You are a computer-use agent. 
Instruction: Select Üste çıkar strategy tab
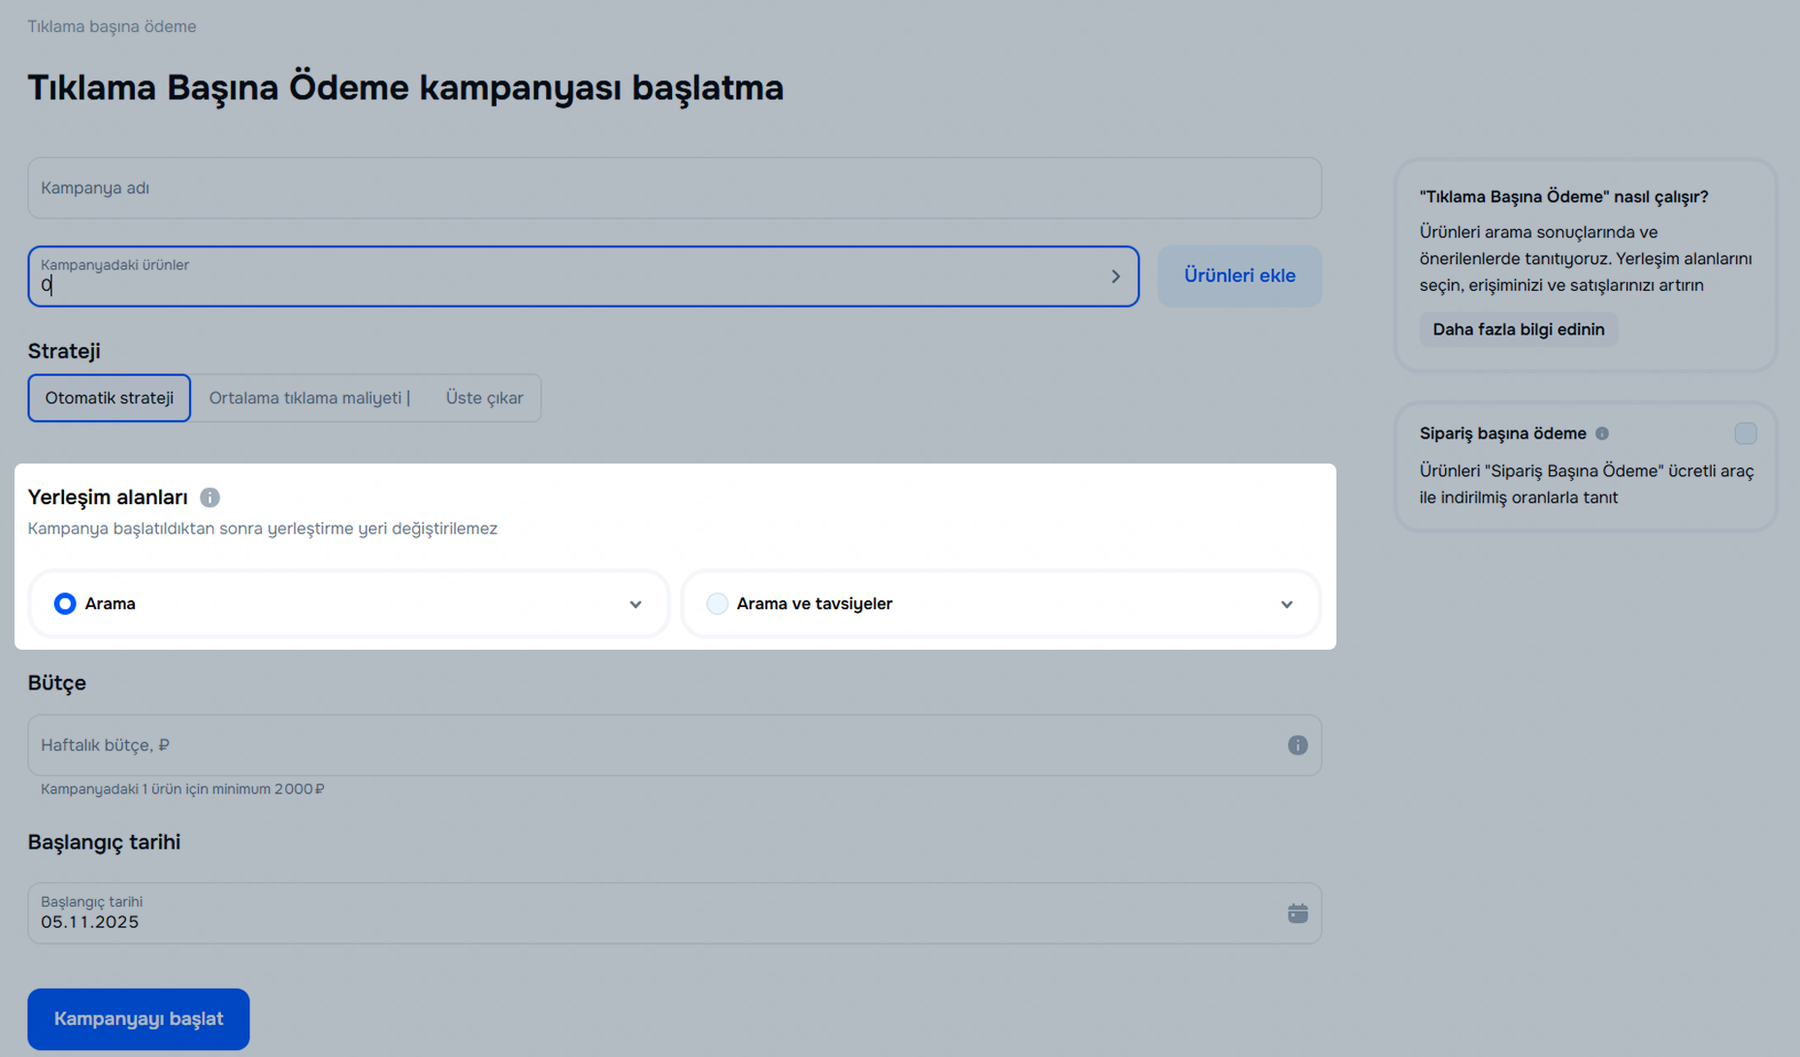[484, 398]
